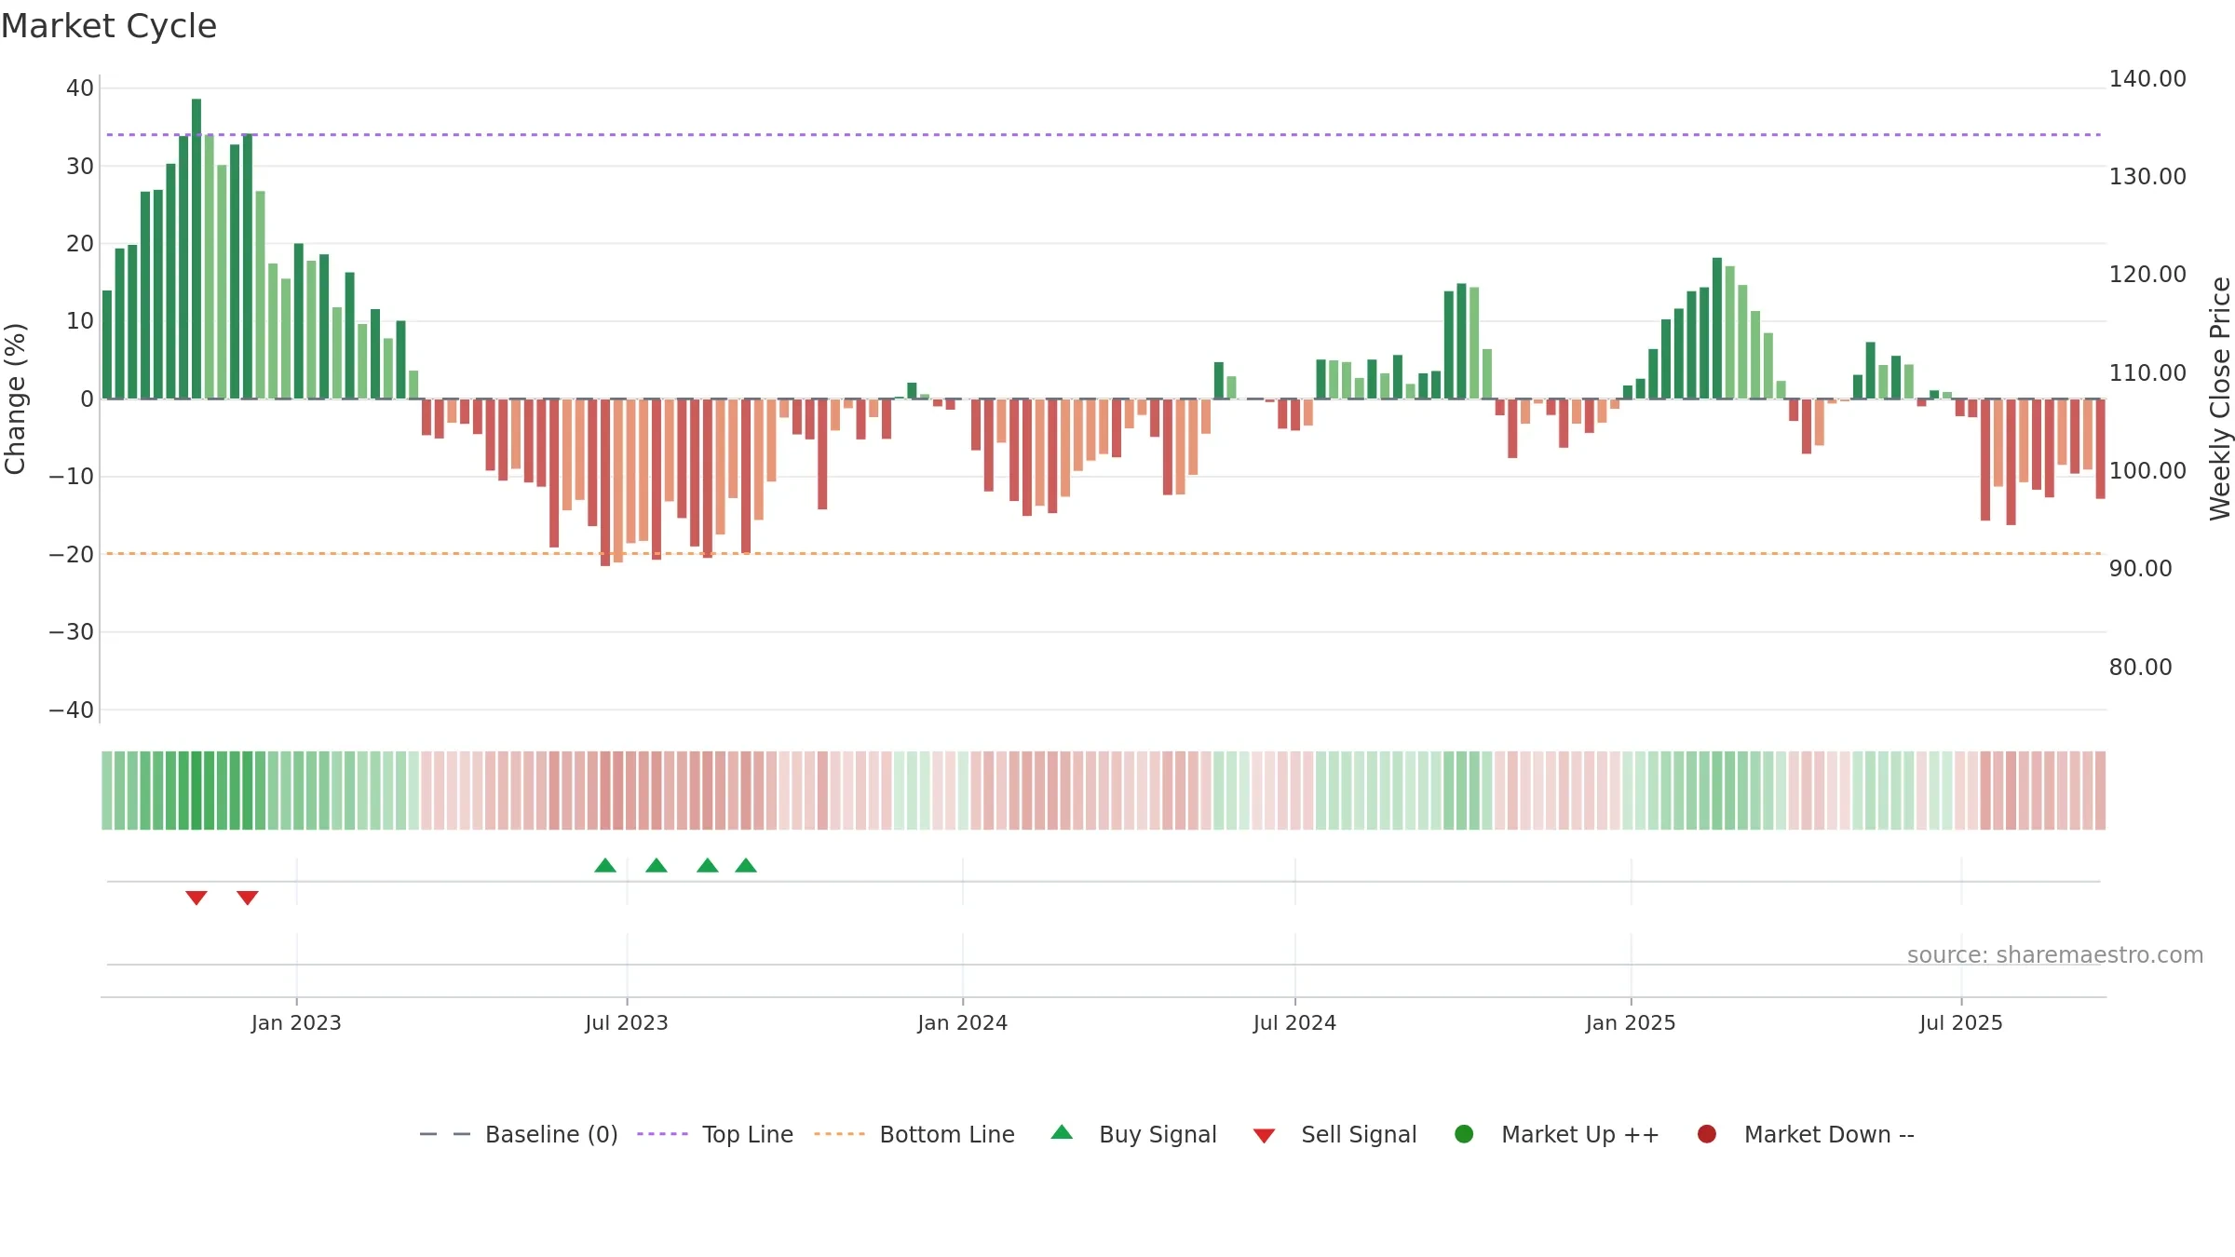Click the Jan 2024 axis label
This screenshot has width=2235, height=1257.
pos(963,1022)
